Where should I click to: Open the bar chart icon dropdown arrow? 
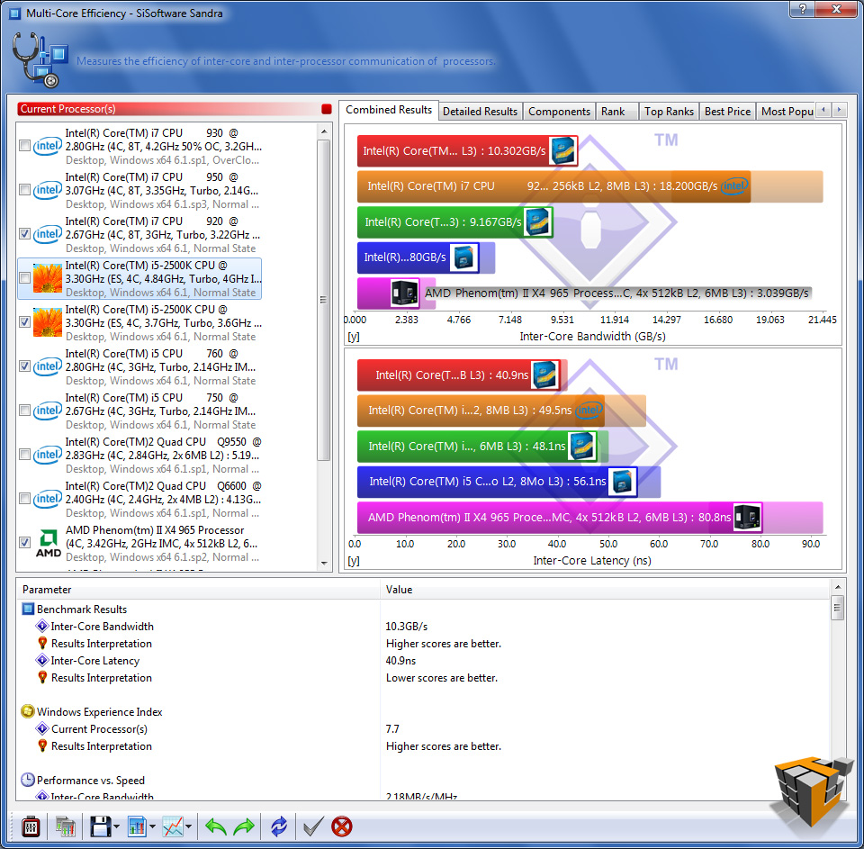coord(152,827)
